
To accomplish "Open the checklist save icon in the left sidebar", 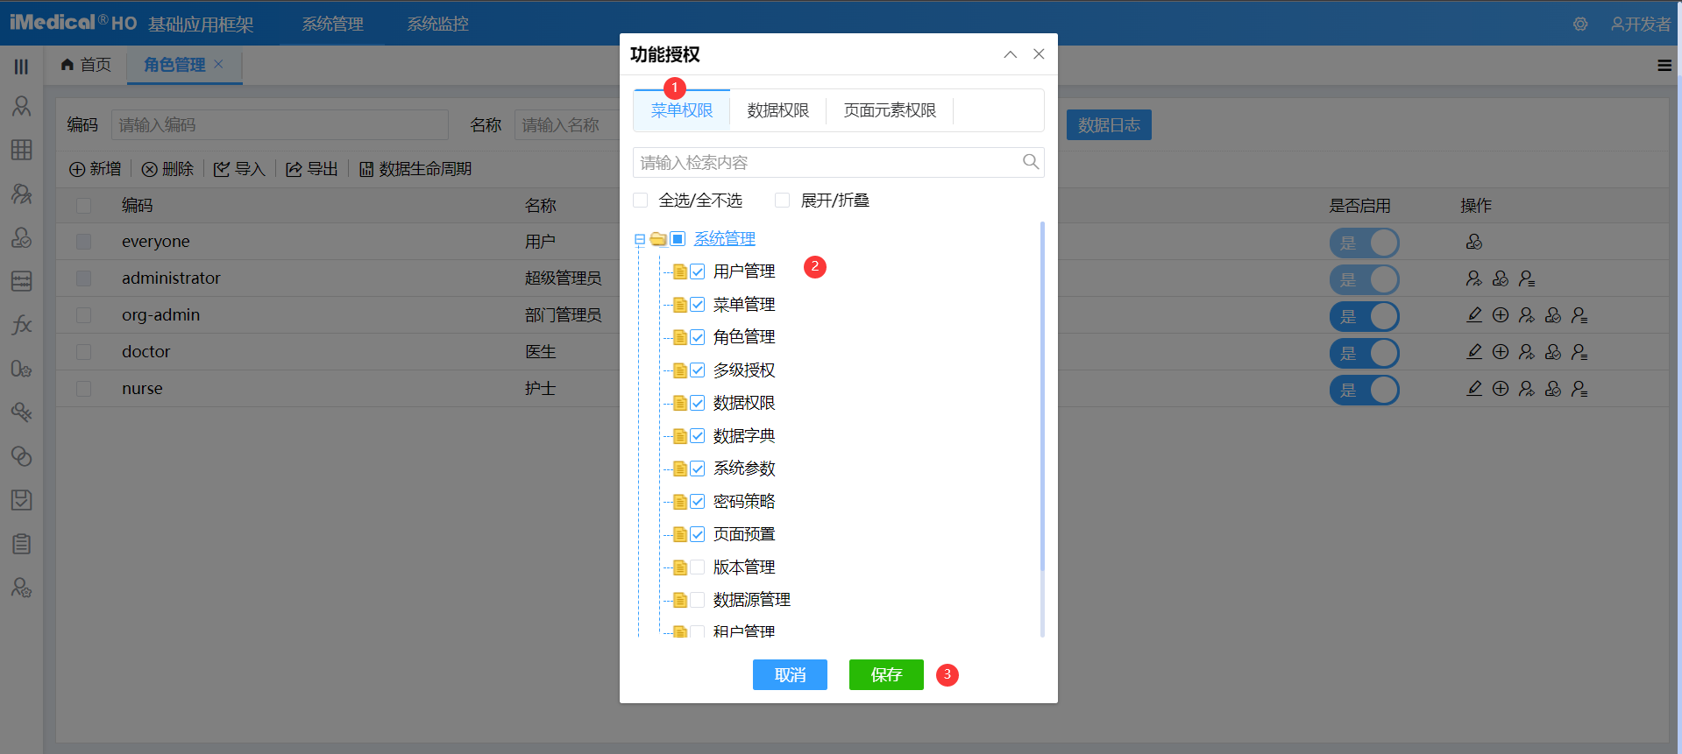I will (x=22, y=500).
